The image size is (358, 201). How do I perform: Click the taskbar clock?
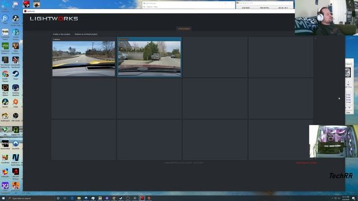[346, 198]
